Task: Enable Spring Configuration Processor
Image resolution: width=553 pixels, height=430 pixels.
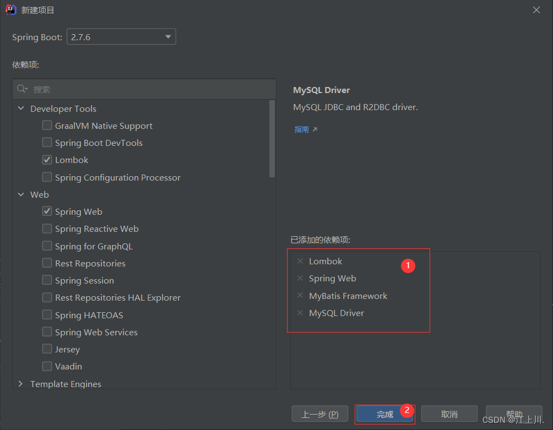Action: [x=47, y=177]
